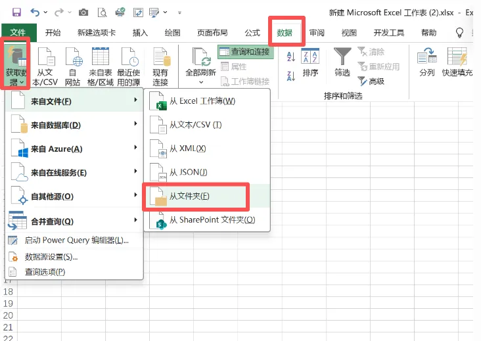Expand the 来自数据库(D) submenu
Screen dimensions: 481x341
[74, 125]
